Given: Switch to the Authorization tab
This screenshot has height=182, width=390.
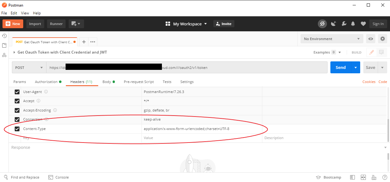Looking at the screenshot, I should click(x=48, y=82).
